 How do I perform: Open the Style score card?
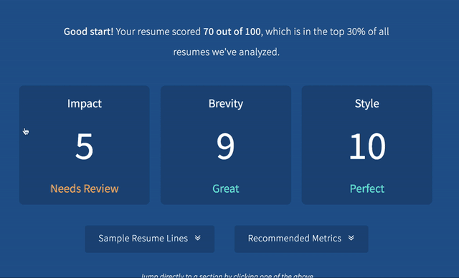coord(366,145)
